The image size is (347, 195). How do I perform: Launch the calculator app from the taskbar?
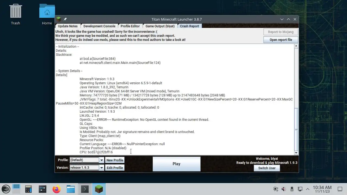click(28, 189)
